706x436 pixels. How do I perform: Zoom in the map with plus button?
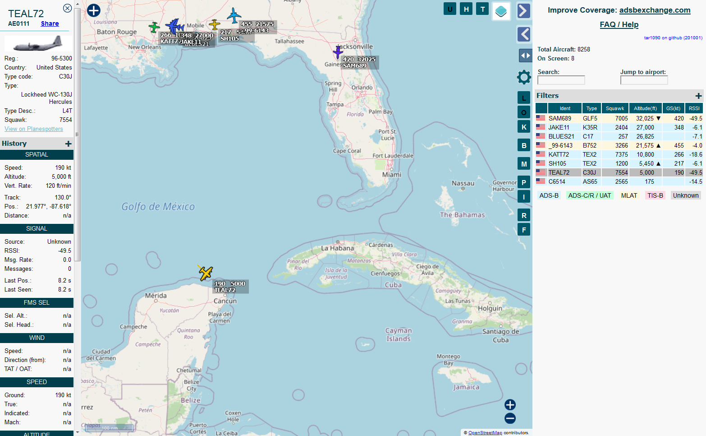tap(510, 404)
